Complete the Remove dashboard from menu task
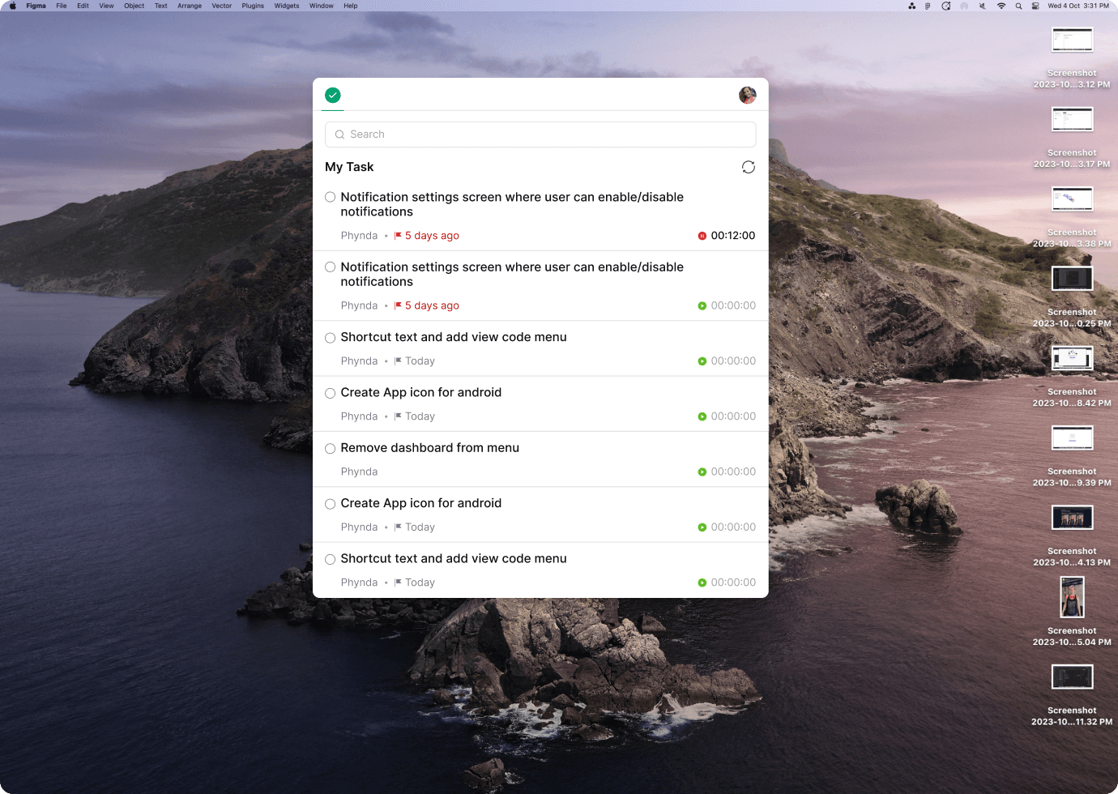This screenshot has width=1118, height=794. pyautogui.click(x=330, y=448)
